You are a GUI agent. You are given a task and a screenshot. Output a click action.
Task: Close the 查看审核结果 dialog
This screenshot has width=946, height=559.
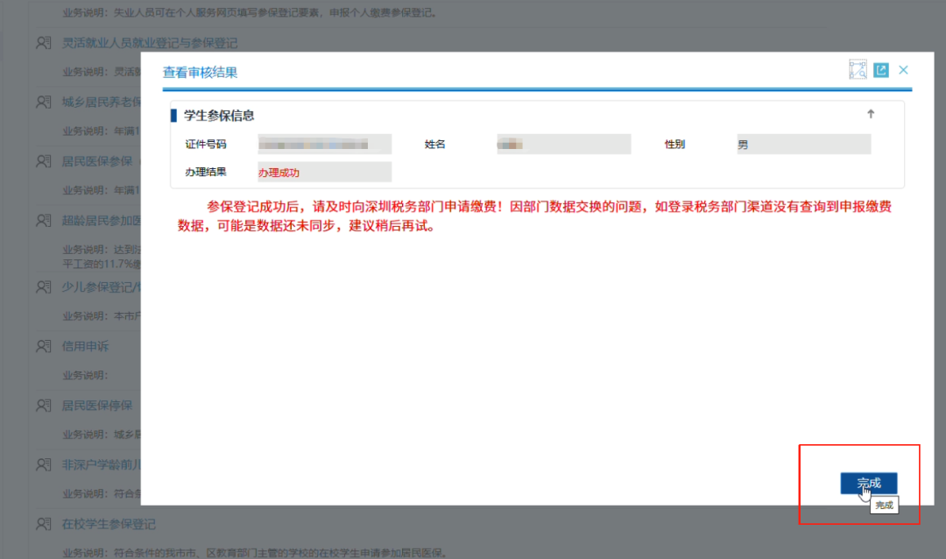coord(904,70)
